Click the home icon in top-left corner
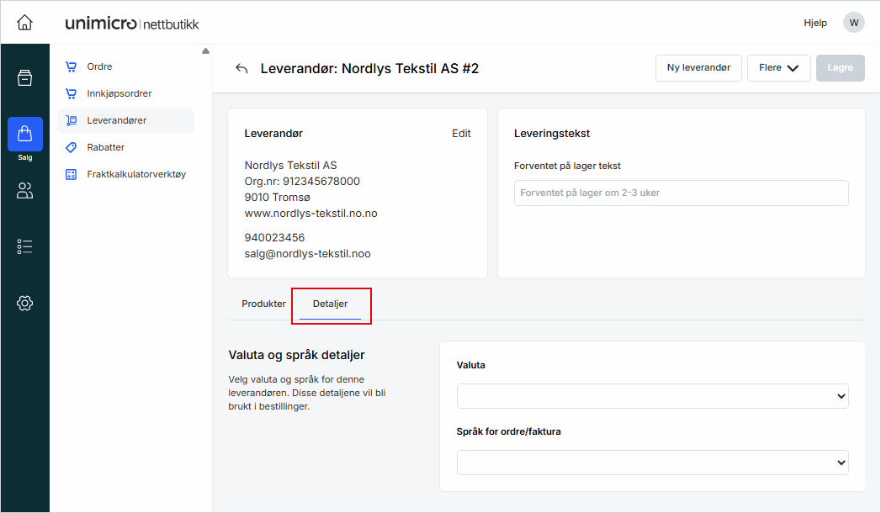881x513 pixels. (24, 23)
